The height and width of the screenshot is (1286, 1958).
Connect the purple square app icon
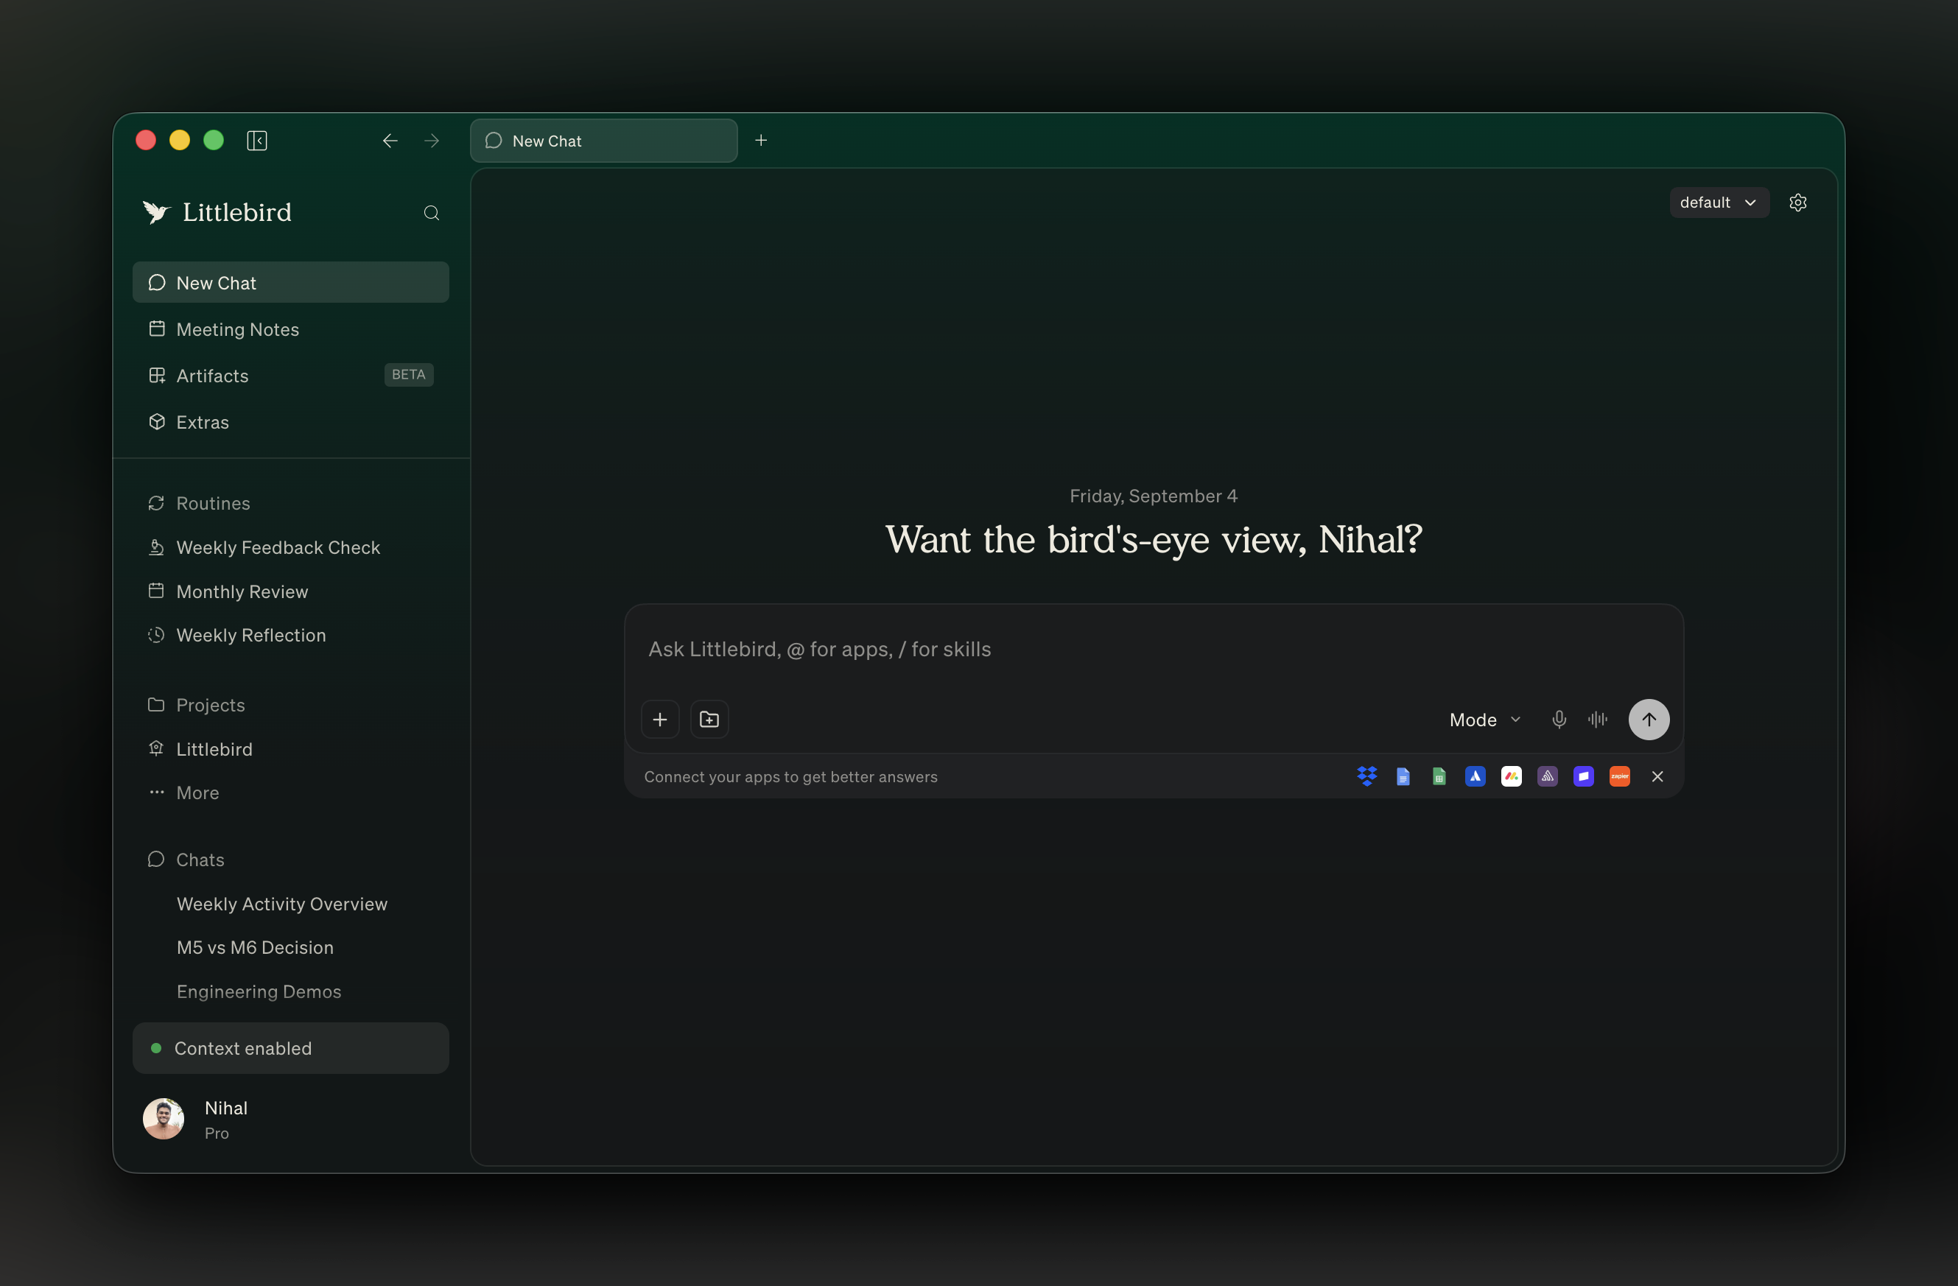pos(1584,777)
